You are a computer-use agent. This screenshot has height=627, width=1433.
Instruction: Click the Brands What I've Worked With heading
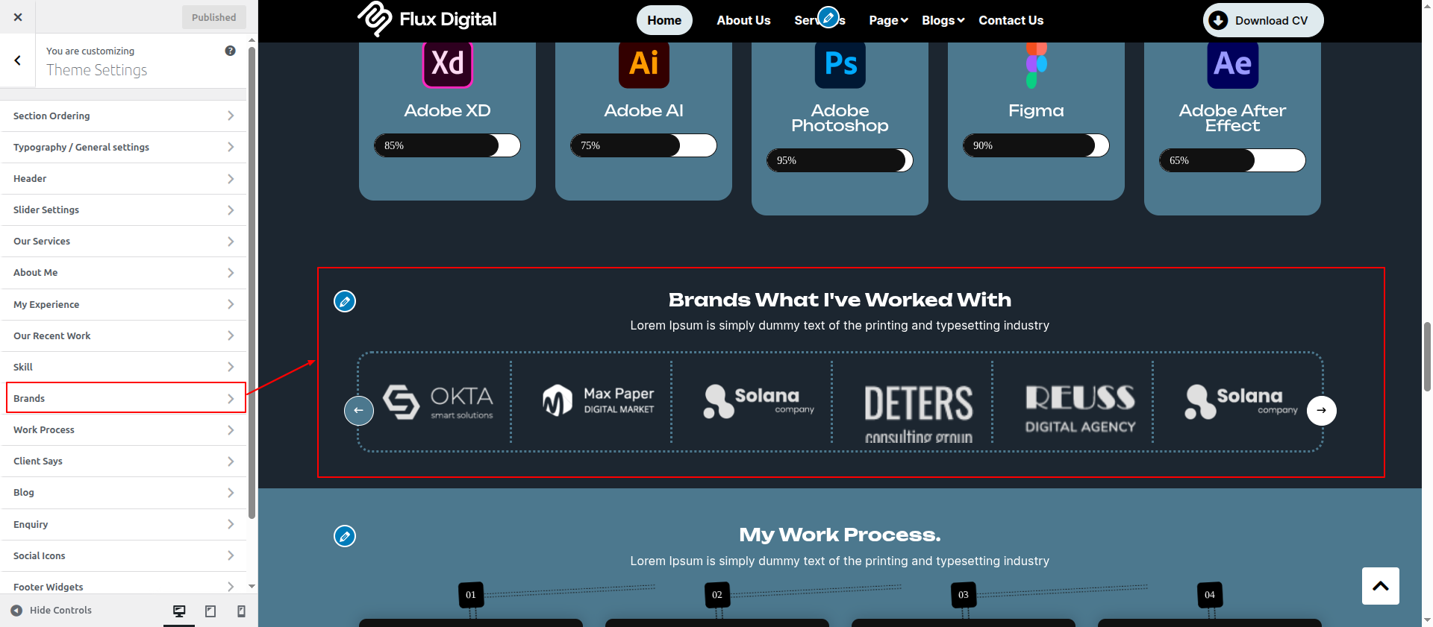pyautogui.click(x=840, y=300)
